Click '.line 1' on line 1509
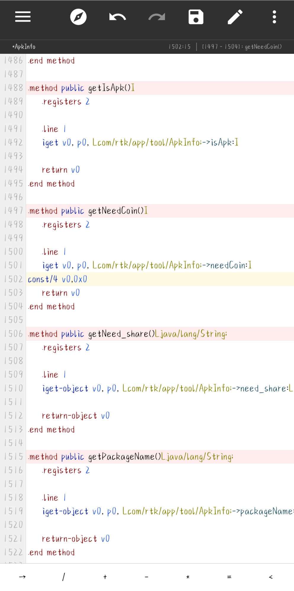Screen dimensions: 294x591 click(x=54, y=375)
